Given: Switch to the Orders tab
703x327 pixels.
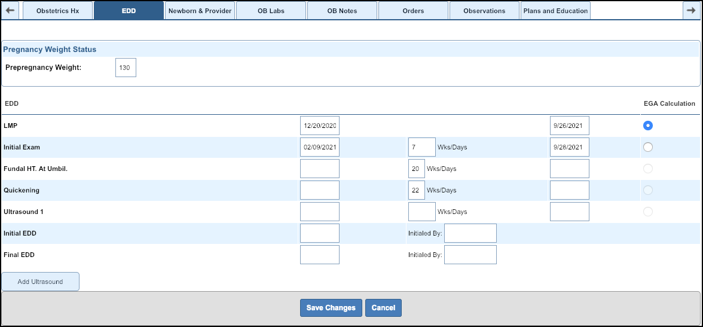Looking at the screenshot, I should point(413,11).
